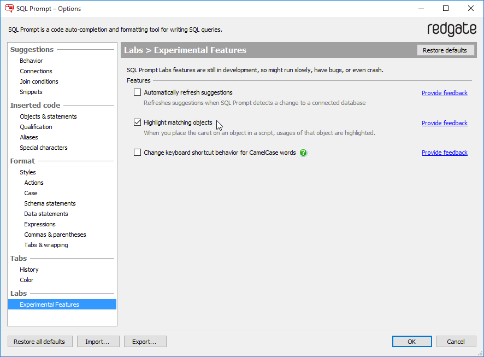484x357 pixels.
Task: Toggle CamelCase keyboard shortcut behavior checkbox
Action: click(x=138, y=153)
